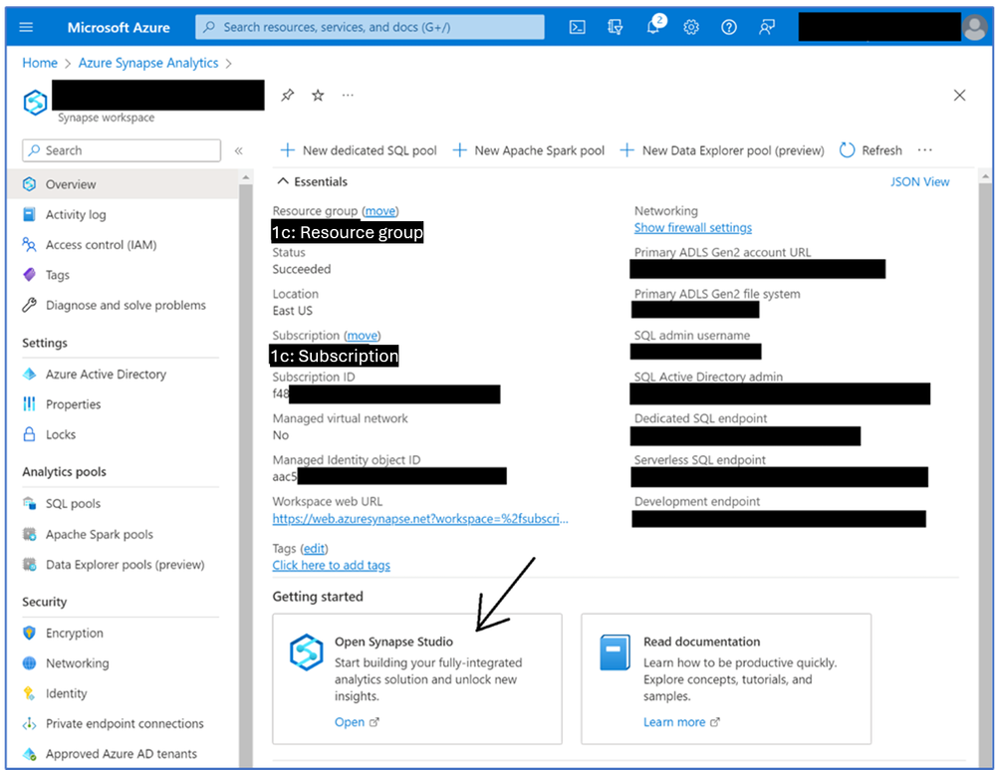Open the hamburger portal menu
Viewport: 995px width, 770px height.
[26, 27]
